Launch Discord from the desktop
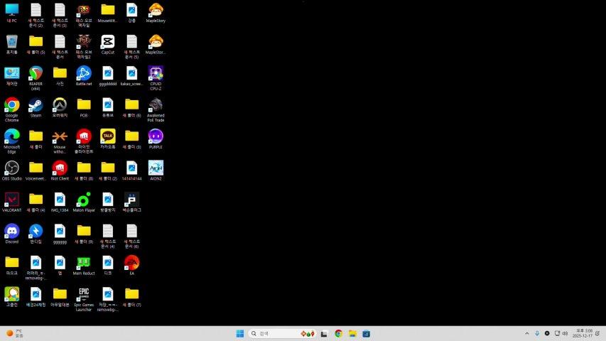The height and width of the screenshot is (341, 606). pos(12,231)
